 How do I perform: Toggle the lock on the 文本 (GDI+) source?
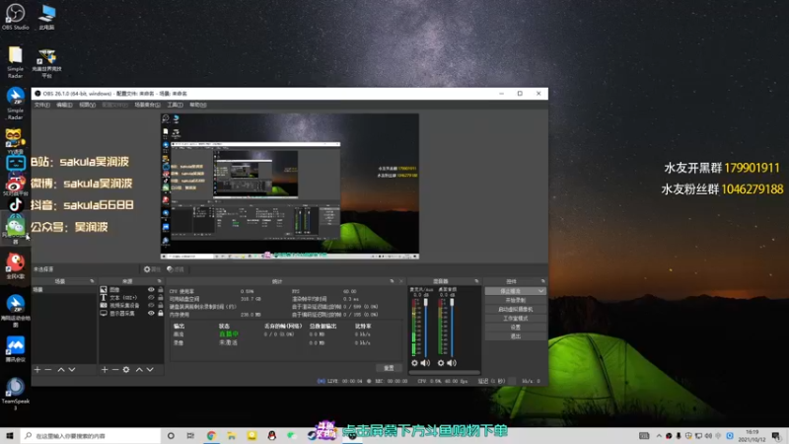pos(161,298)
